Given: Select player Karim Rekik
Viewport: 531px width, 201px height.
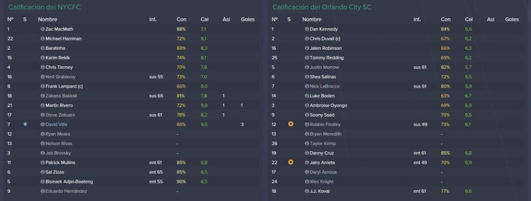Looking at the screenshot, I should (58, 58).
